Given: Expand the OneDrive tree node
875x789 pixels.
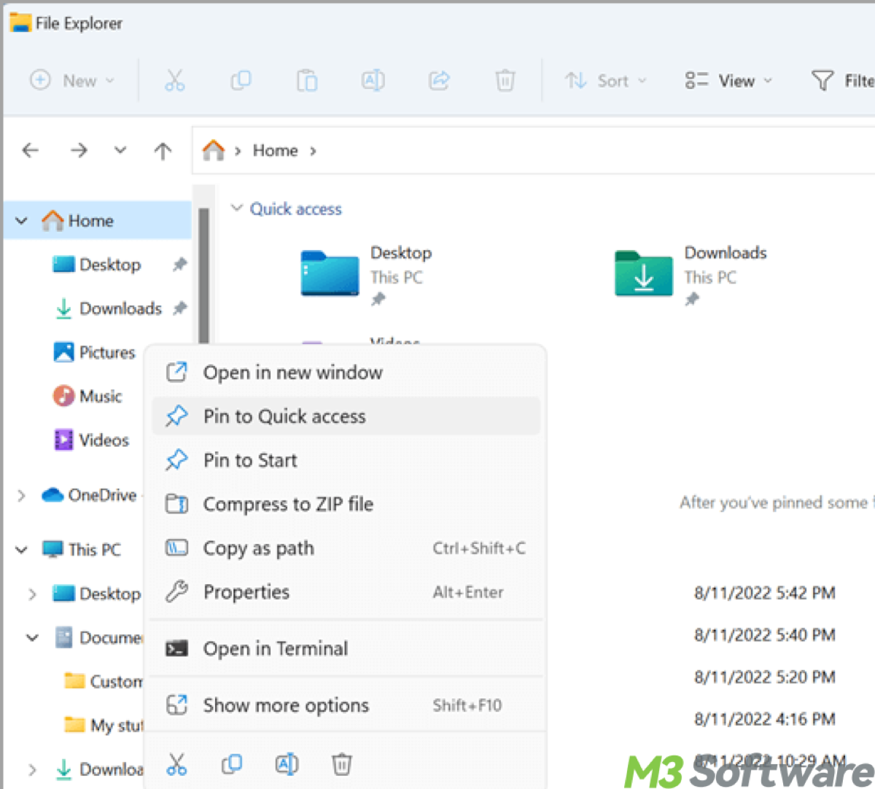Looking at the screenshot, I should pyautogui.click(x=22, y=495).
